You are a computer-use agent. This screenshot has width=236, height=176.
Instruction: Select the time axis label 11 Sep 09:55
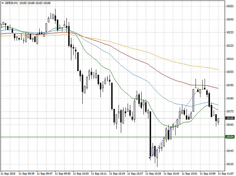[x=63, y=174]
